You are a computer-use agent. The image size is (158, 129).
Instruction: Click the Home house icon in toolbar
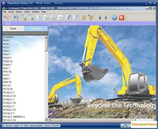coord(7,18)
